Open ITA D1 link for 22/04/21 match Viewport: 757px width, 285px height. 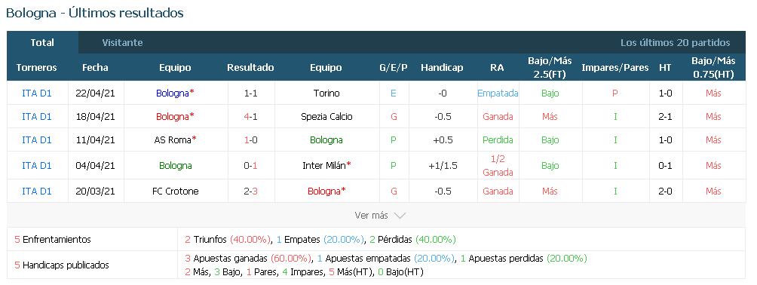point(37,93)
